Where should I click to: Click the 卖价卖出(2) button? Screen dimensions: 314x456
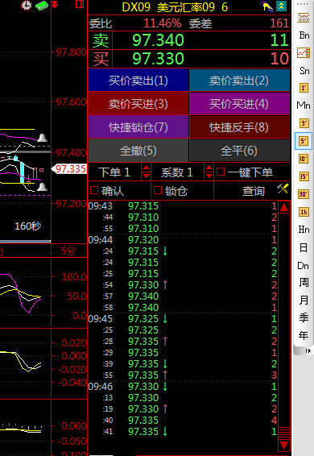(x=240, y=81)
